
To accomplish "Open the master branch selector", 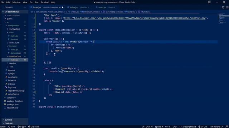I will pos(3,127).
